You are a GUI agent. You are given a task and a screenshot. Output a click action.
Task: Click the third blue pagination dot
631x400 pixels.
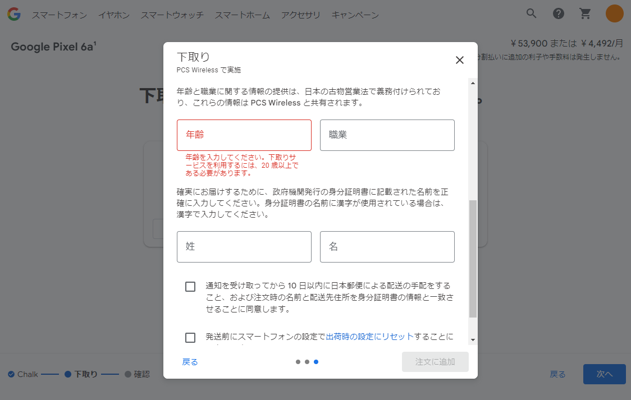316,362
